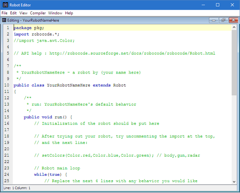Click the scrollbar down arrow
The image size is (240, 193).
[x=234, y=181]
